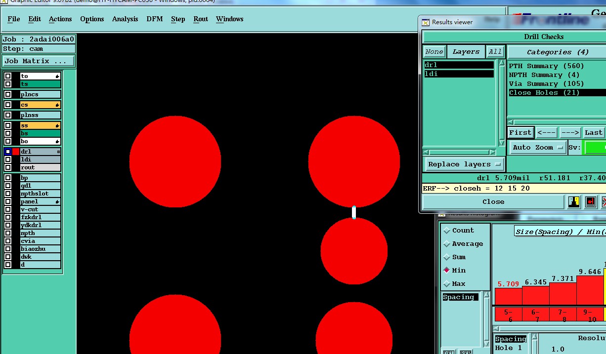The image size is (606, 354).
Task: Toggle display of the 'ts' layer checkbox
Action: click(8, 84)
